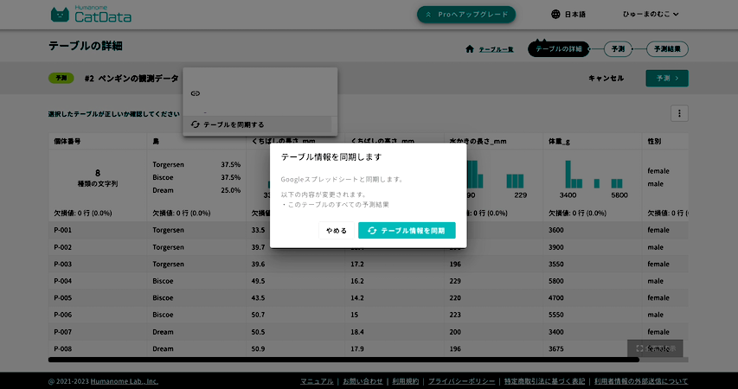Select 予測 step in progress bar
Image resolution: width=738 pixels, height=389 pixels.
pos(618,49)
